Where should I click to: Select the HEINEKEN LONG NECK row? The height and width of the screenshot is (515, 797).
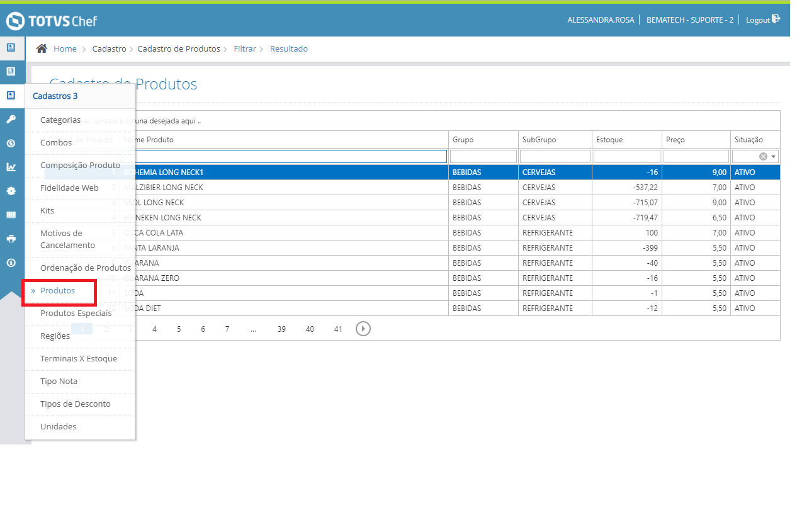pyautogui.click(x=412, y=218)
